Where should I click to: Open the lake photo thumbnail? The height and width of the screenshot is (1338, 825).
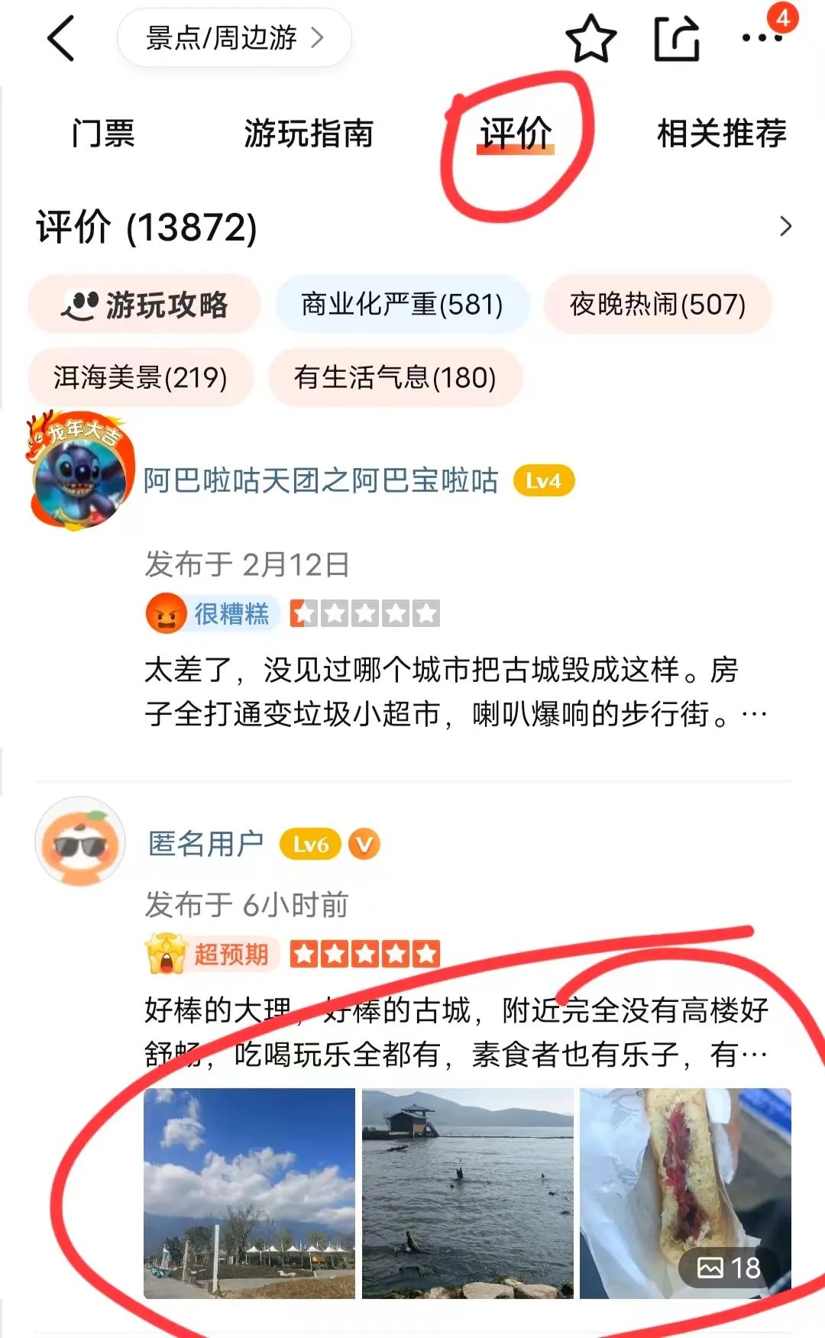467,1194
